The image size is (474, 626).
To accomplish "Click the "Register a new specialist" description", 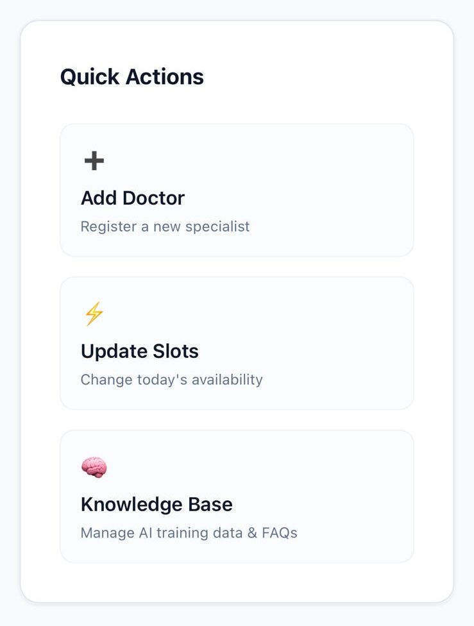I will tap(165, 226).
